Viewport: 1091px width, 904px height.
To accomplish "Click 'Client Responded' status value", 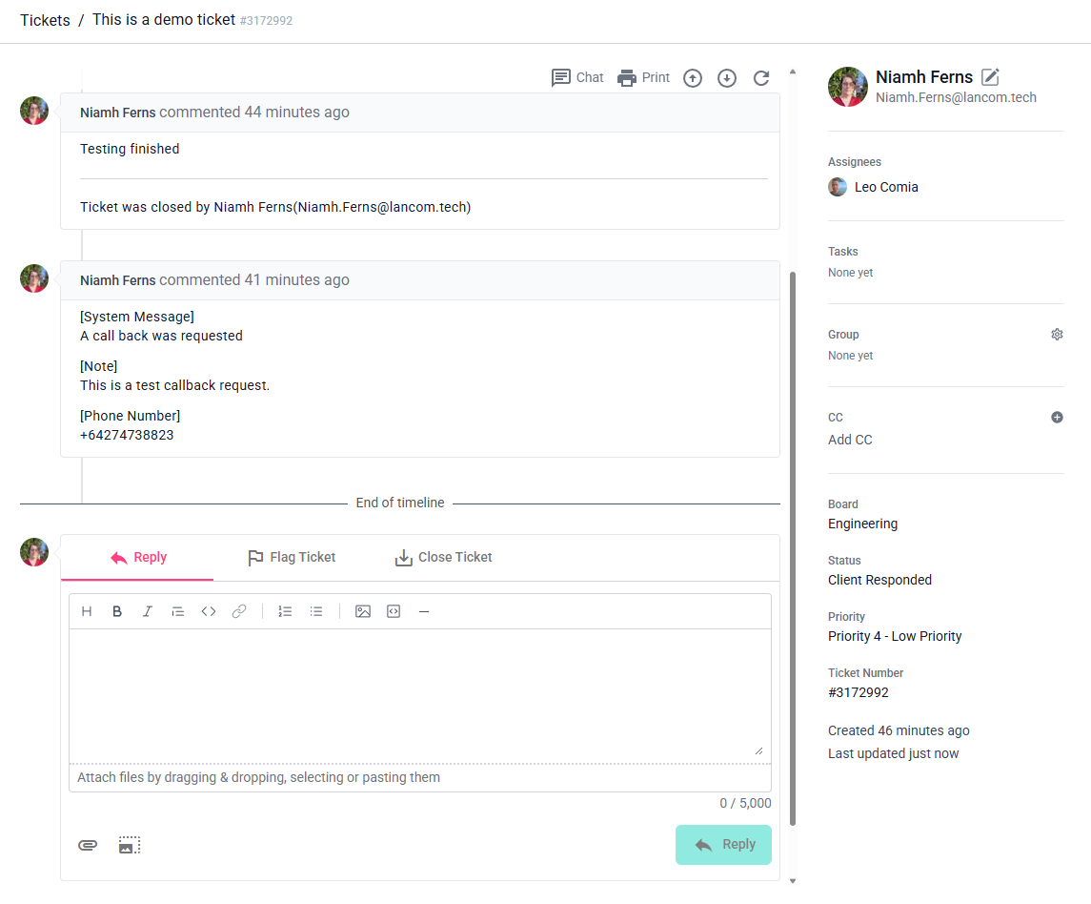I will pyautogui.click(x=879, y=580).
